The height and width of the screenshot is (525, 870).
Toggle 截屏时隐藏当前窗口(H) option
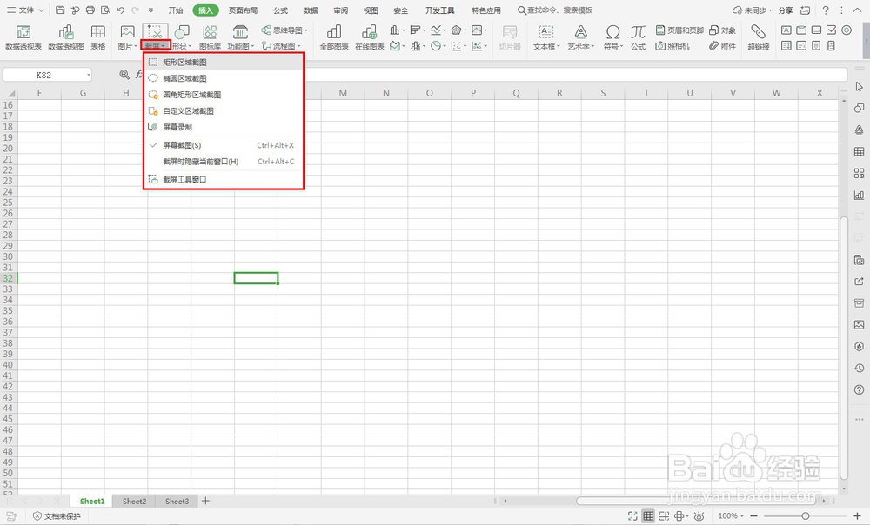pyautogui.click(x=224, y=162)
